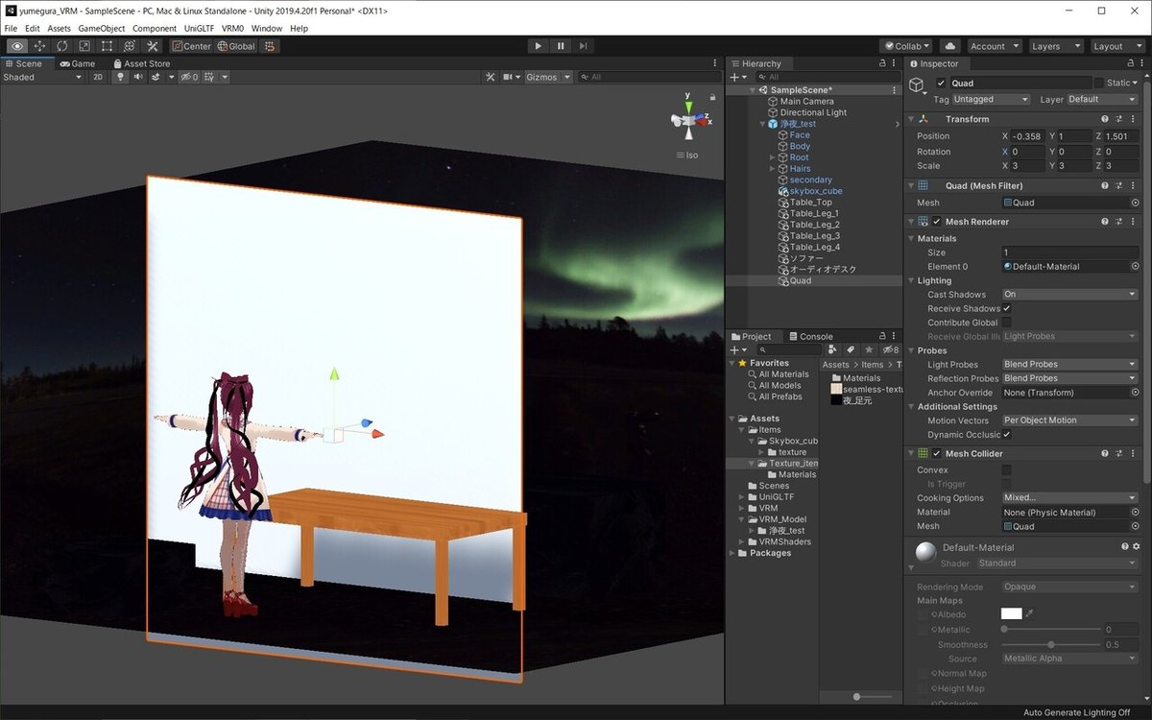Click Position X value field

pos(1028,136)
